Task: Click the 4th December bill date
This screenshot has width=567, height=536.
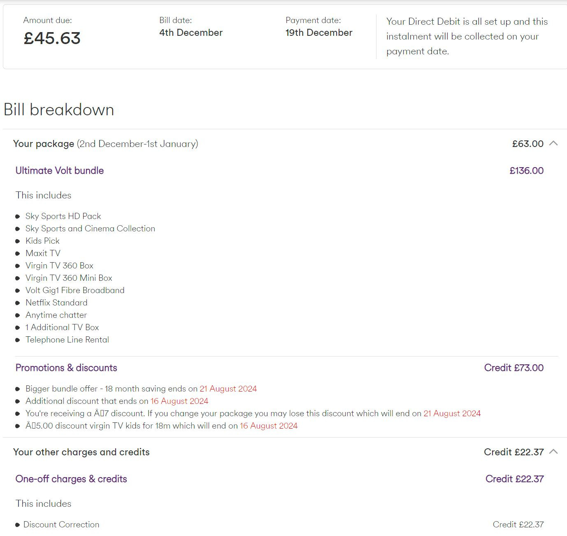Action: pos(191,33)
